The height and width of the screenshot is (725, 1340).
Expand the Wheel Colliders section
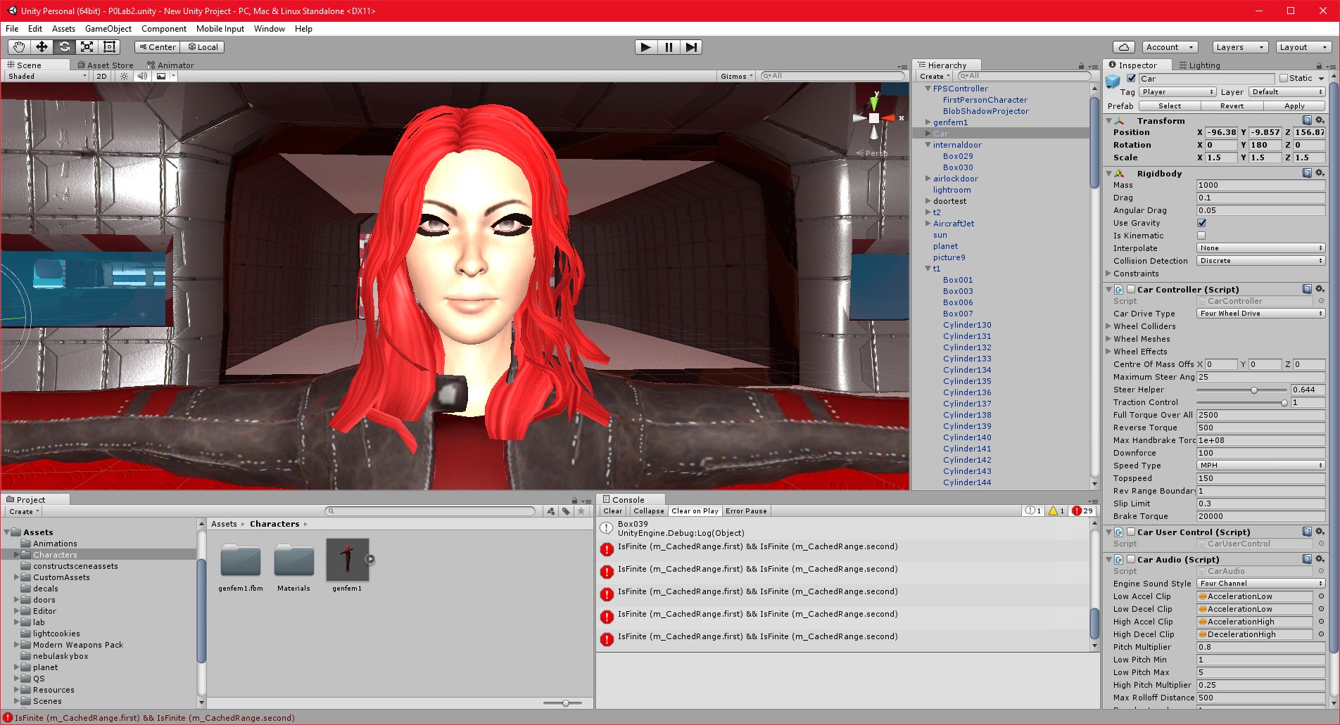coord(1144,326)
